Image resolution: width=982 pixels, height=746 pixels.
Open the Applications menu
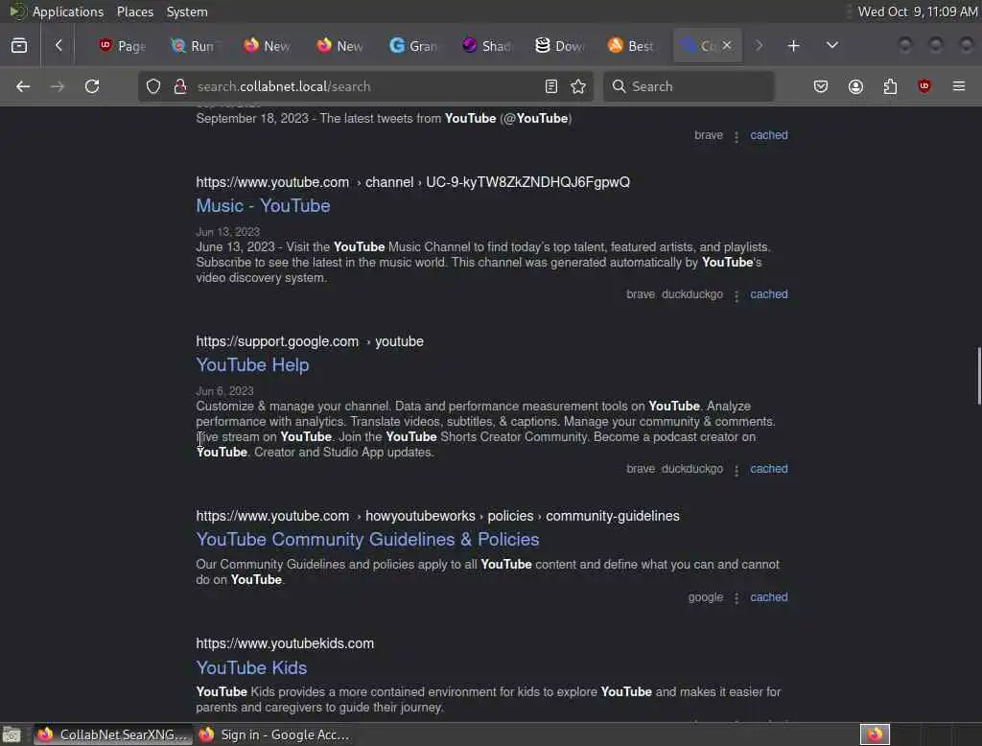tap(68, 12)
